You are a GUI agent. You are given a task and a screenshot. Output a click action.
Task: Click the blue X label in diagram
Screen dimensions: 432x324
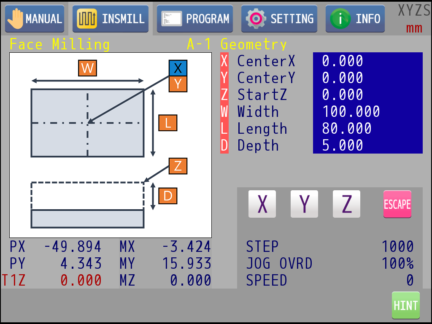[178, 68]
